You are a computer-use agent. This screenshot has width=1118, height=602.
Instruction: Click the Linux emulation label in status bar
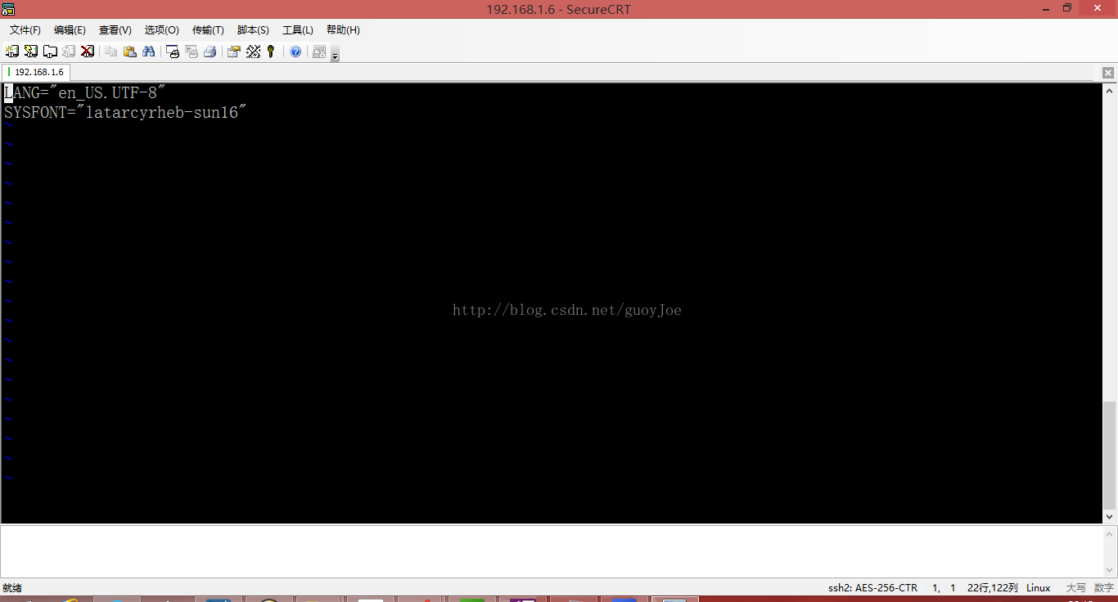click(x=1038, y=587)
